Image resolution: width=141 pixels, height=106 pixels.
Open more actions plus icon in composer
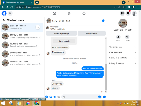click(x=47, y=97)
